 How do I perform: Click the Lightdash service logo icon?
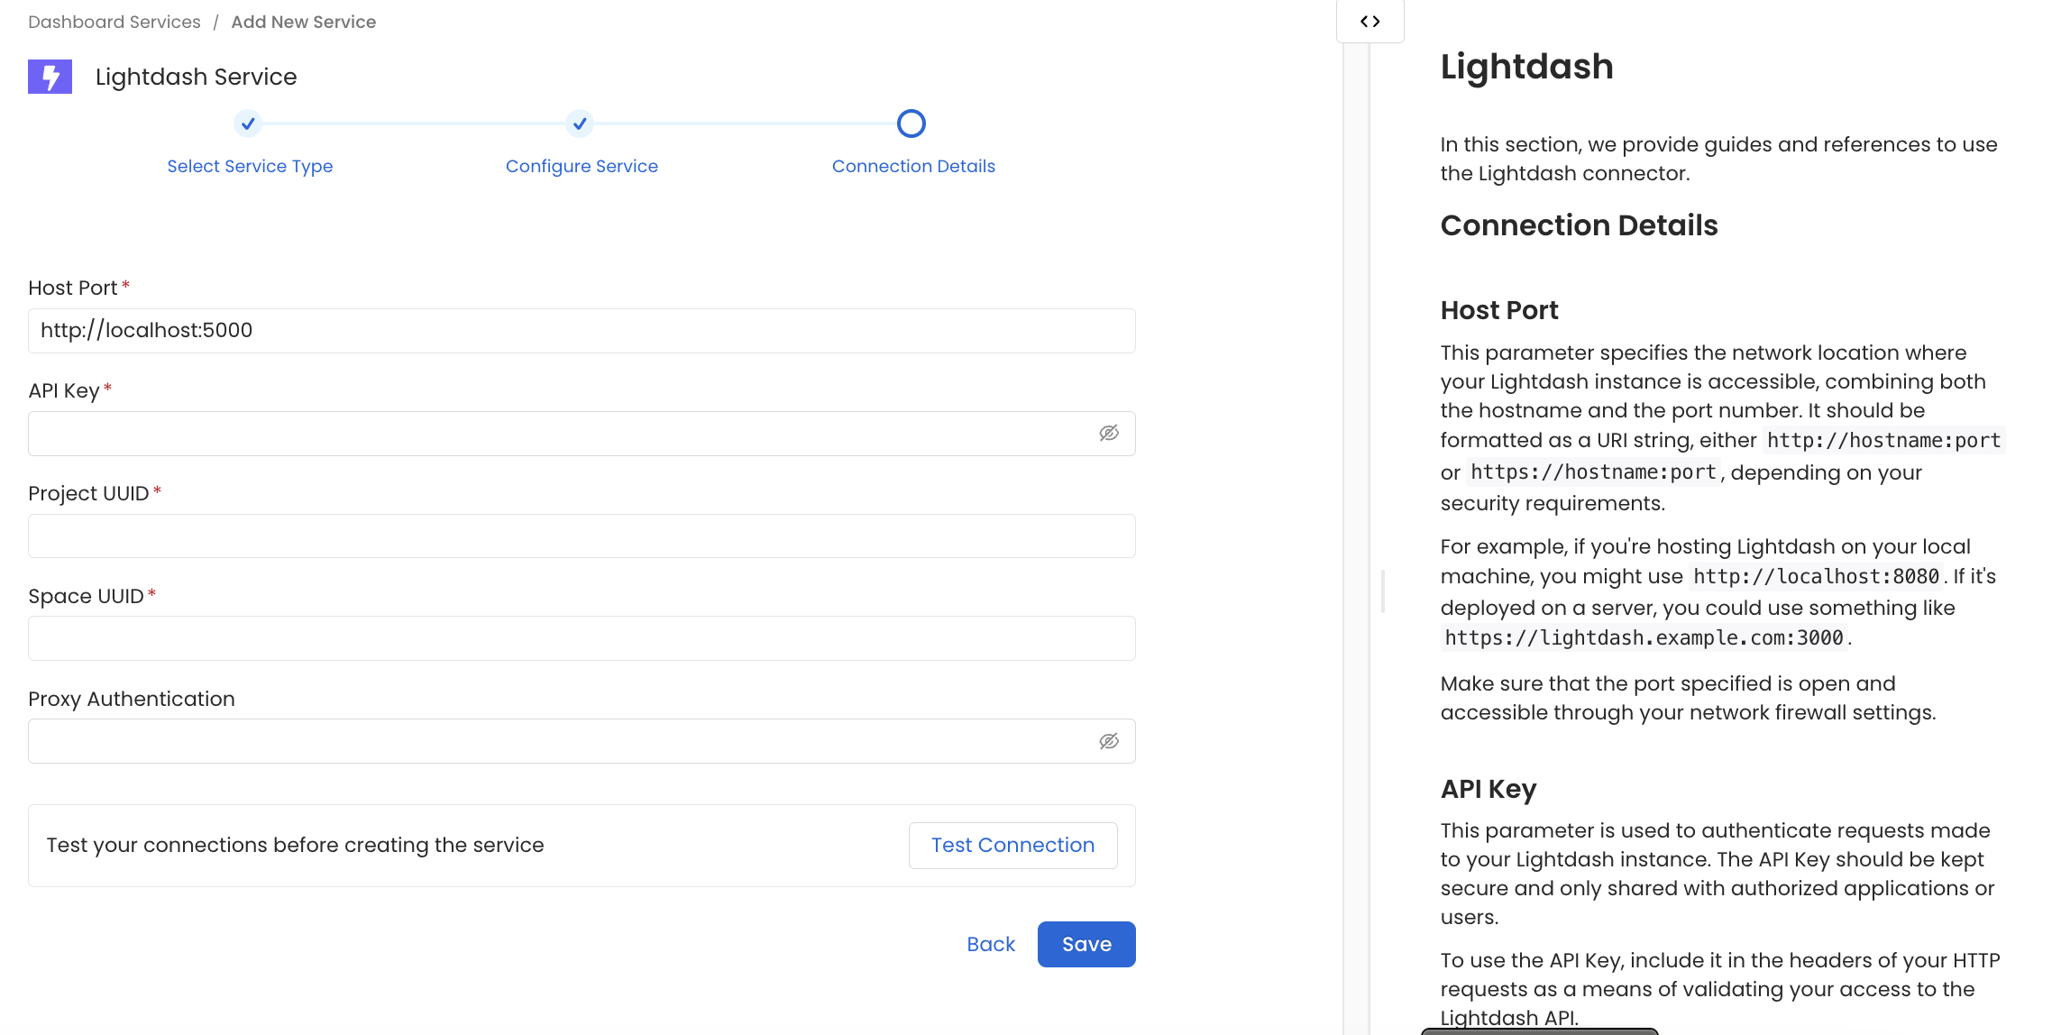[x=50, y=77]
